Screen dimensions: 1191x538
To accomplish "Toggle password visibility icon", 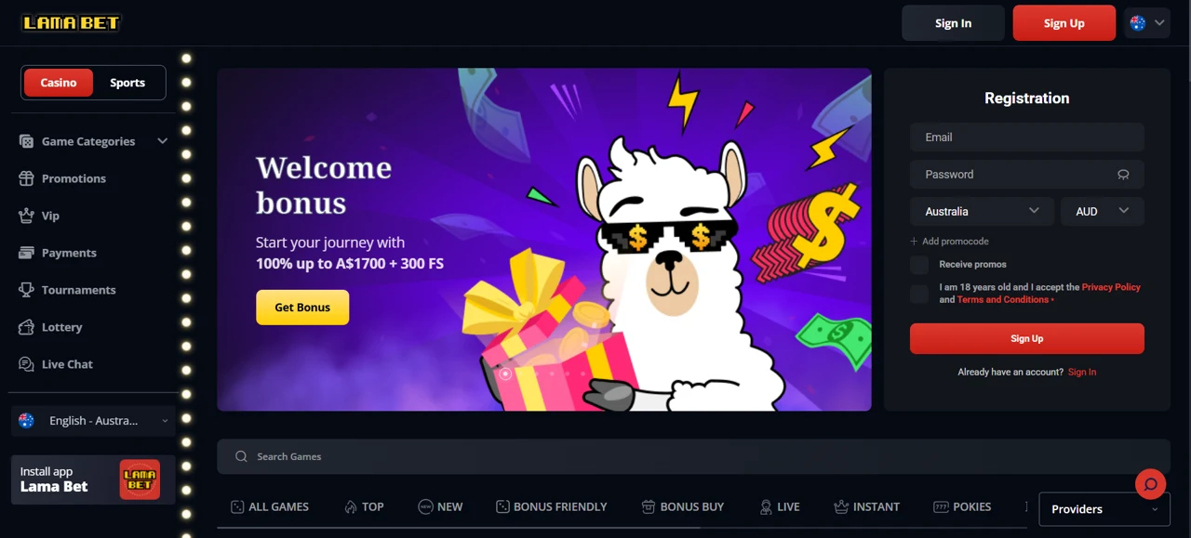I will [x=1123, y=175].
